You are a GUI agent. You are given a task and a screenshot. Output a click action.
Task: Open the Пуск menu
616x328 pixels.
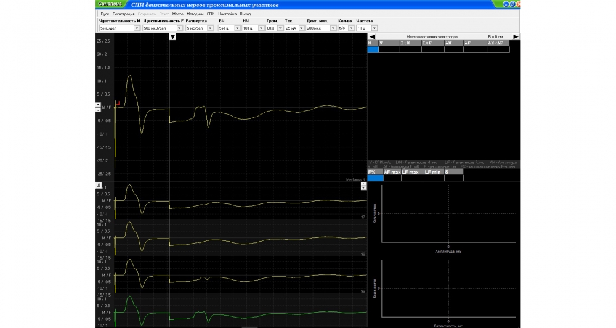click(x=105, y=14)
